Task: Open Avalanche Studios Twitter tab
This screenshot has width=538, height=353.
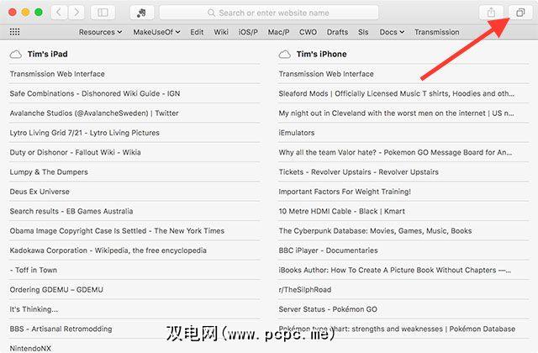Action: [134, 113]
